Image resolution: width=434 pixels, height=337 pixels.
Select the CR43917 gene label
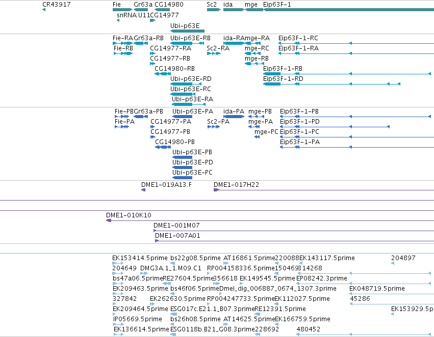click(x=57, y=5)
